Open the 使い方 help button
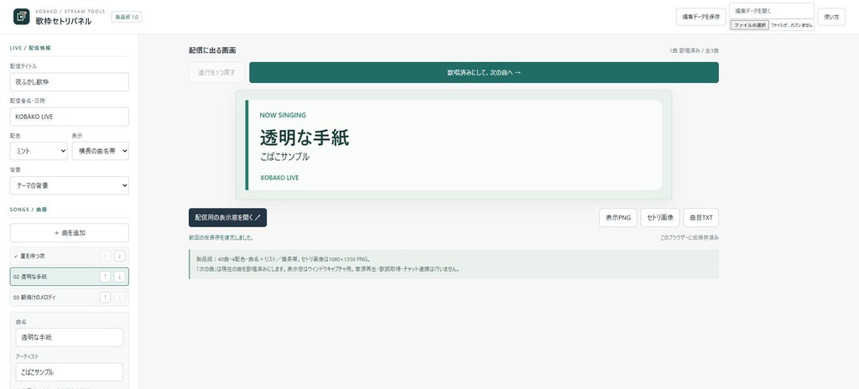The width and height of the screenshot is (859, 389). point(831,17)
